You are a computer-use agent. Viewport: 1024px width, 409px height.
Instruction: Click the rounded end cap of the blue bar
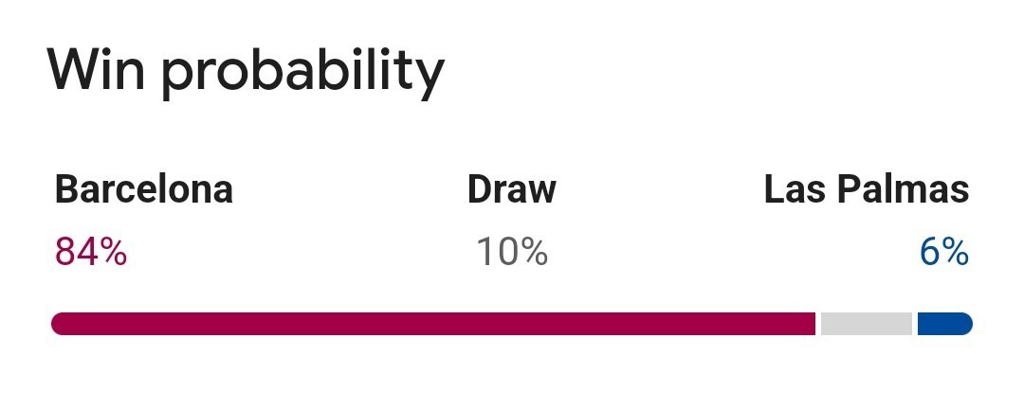coord(965,324)
